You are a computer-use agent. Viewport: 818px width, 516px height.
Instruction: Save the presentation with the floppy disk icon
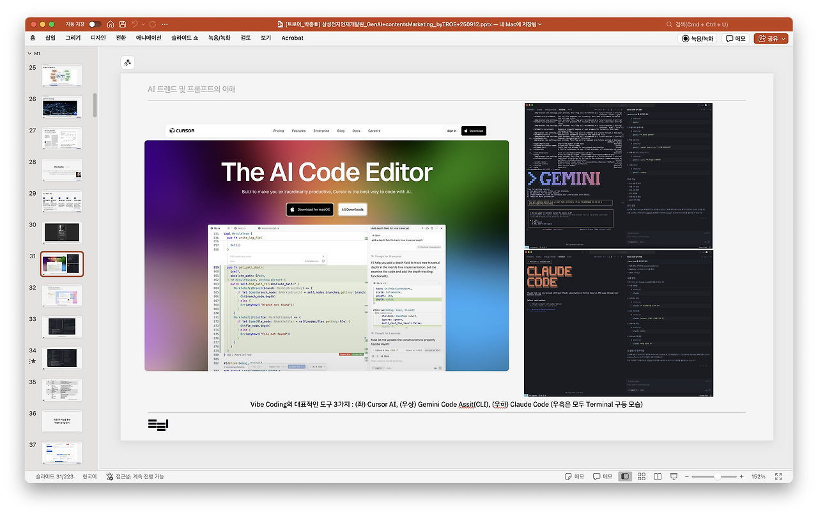(x=122, y=24)
